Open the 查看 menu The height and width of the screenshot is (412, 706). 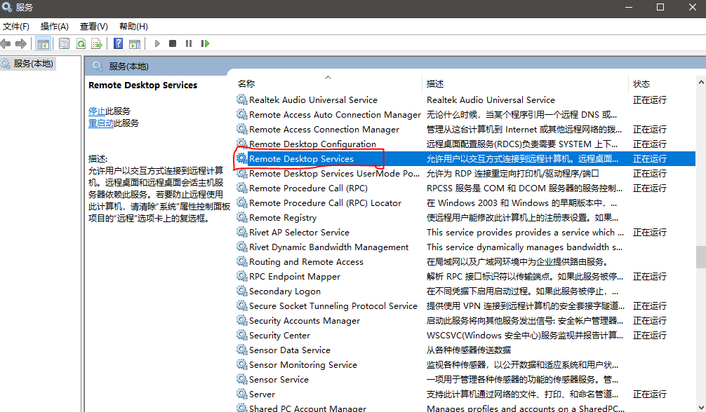[93, 27]
